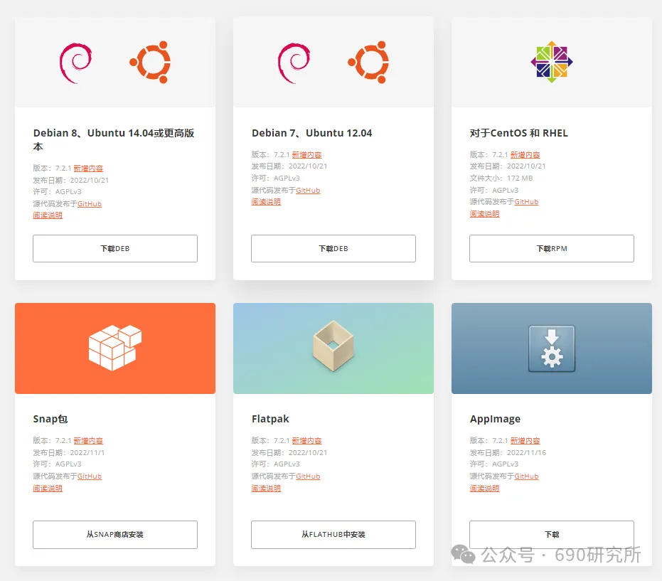
Task: Click release date '2022/11/1' in Snap card
Action: (87, 452)
